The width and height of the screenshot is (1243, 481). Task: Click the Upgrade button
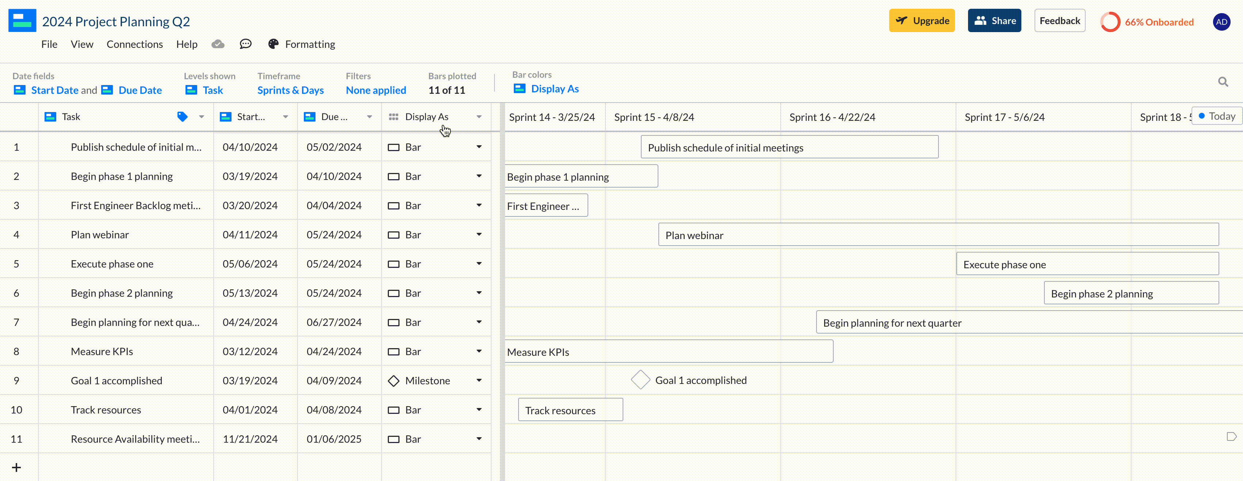[922, 20]
